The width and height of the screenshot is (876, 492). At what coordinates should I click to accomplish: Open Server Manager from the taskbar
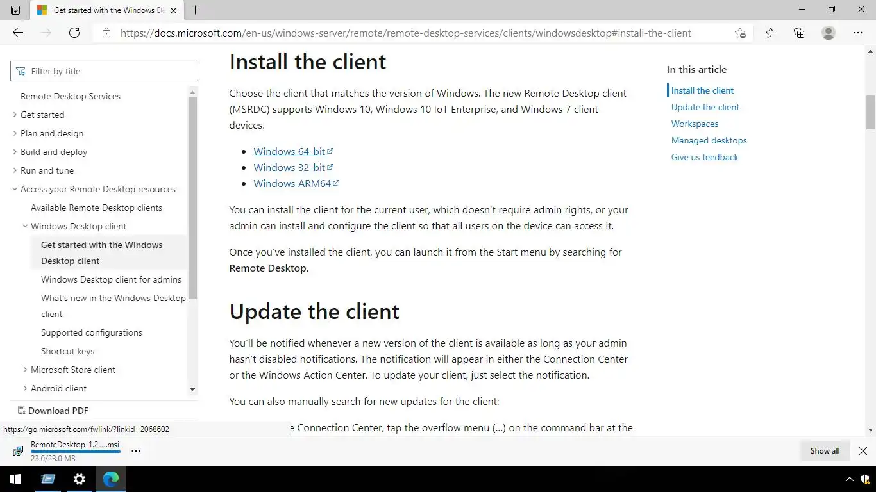47,479
